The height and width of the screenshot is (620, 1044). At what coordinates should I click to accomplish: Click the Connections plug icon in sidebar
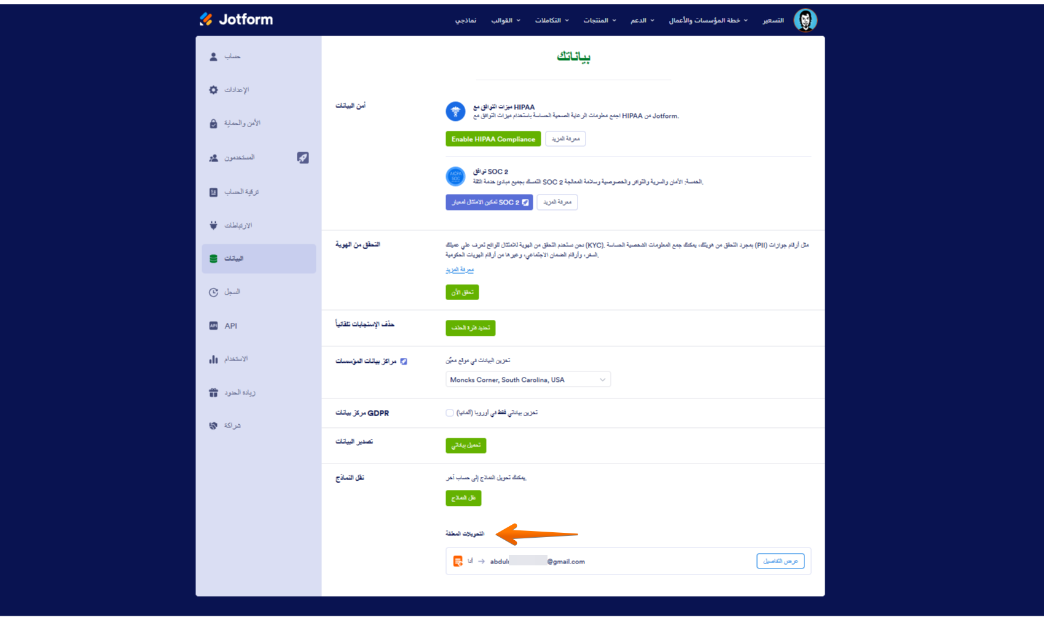click(213, 225)
